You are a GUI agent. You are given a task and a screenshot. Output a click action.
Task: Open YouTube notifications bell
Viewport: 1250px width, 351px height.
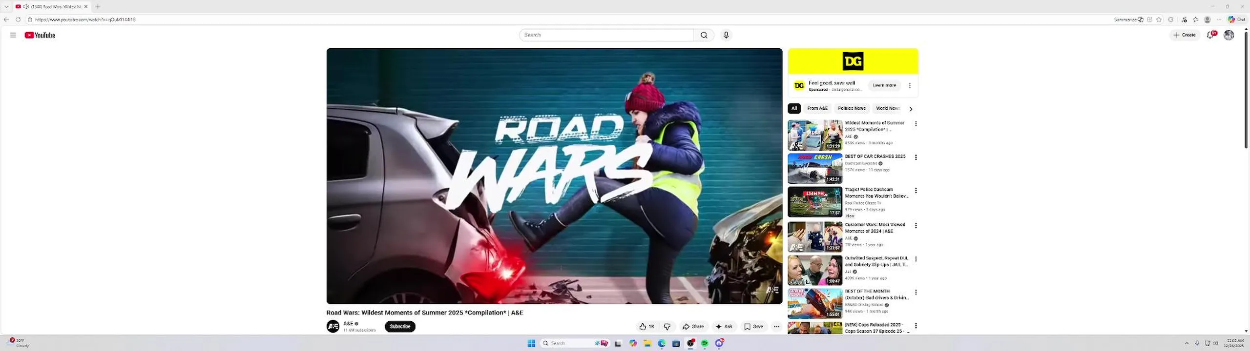click(x=1210, y=35)
